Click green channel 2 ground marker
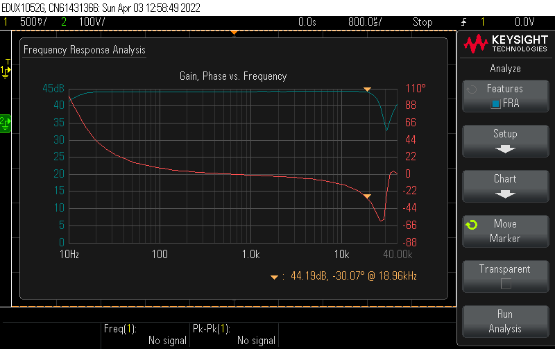This screenshot has width=555, height=349. [x=5, y=122]
